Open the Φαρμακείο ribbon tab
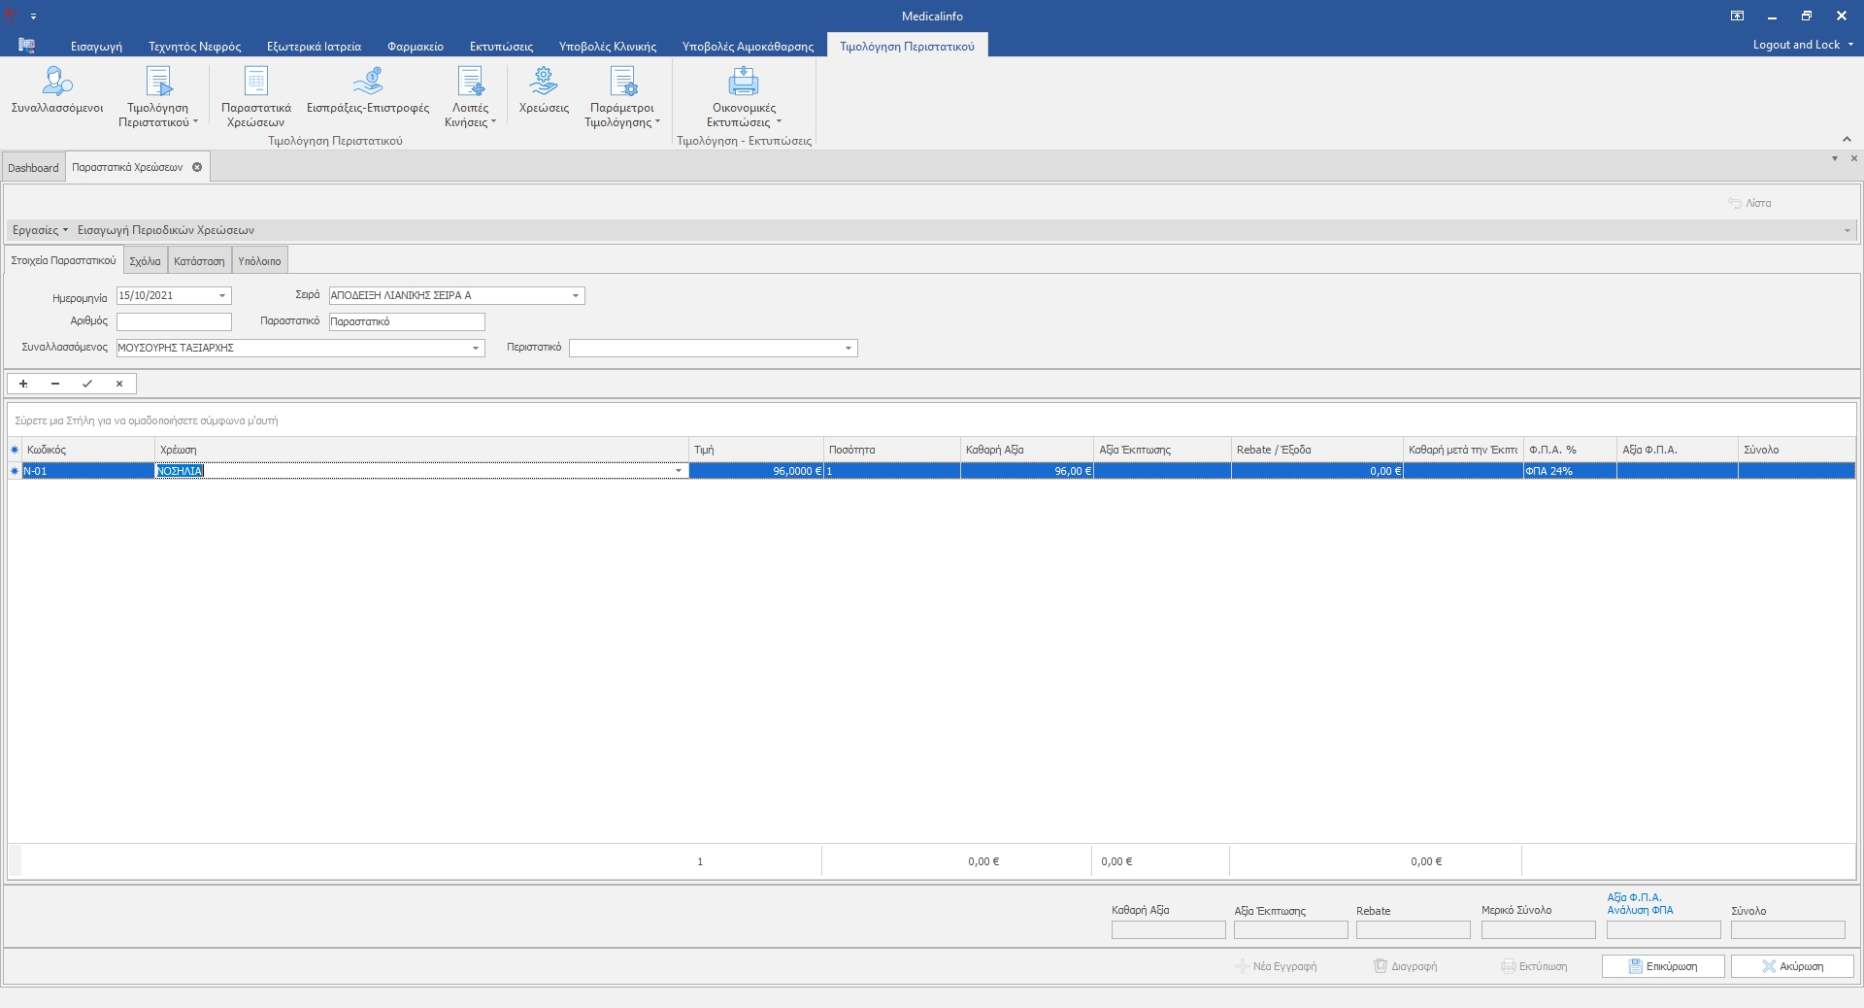 (x=415, y=46)
